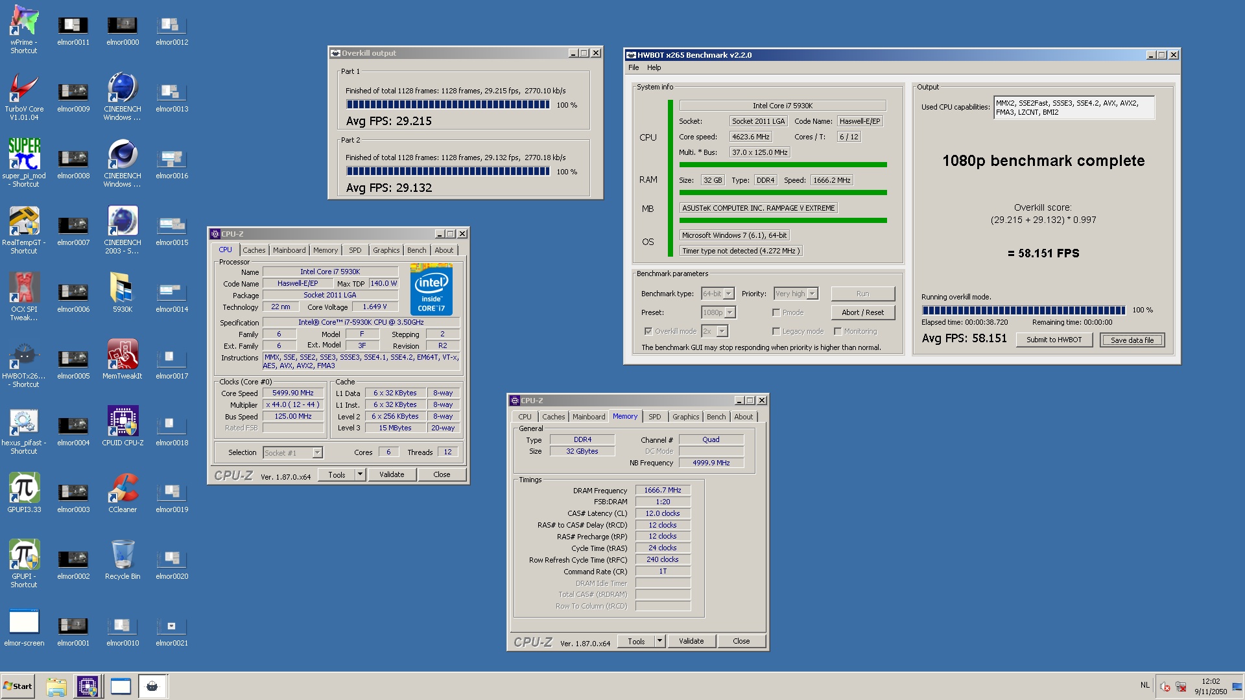The image size is (1245, 700).
Task: Enable Monitoring checkbox
Action: coord(838,331)
